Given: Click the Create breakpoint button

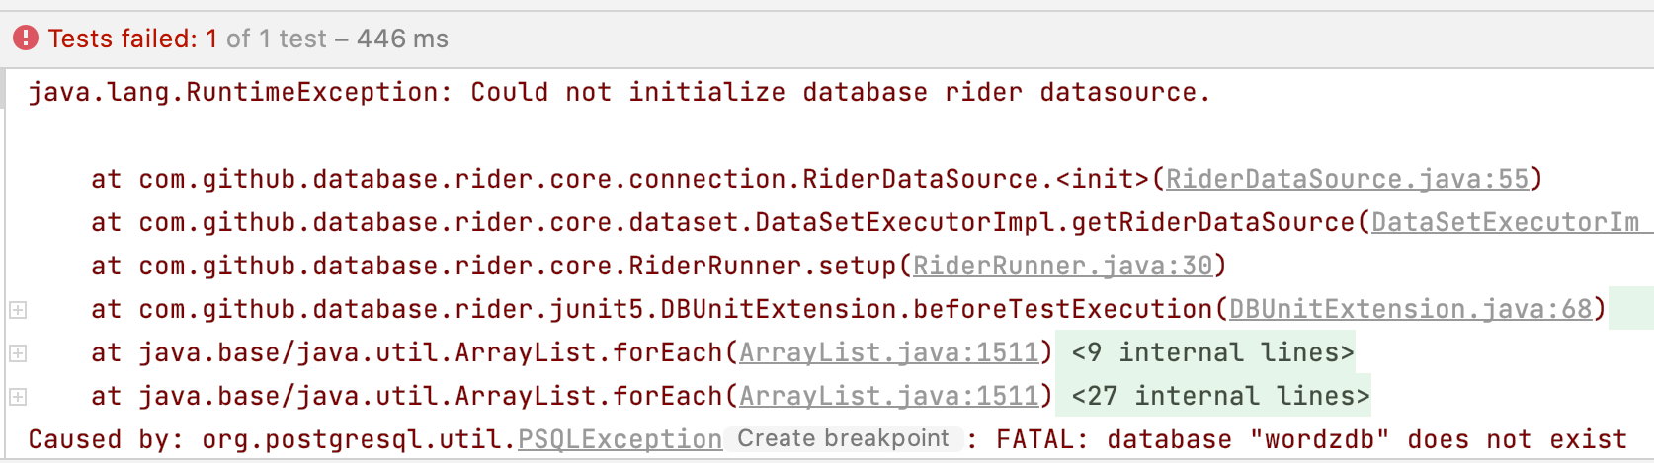Looking at the screenshot, I should click(x=843, y=438).
